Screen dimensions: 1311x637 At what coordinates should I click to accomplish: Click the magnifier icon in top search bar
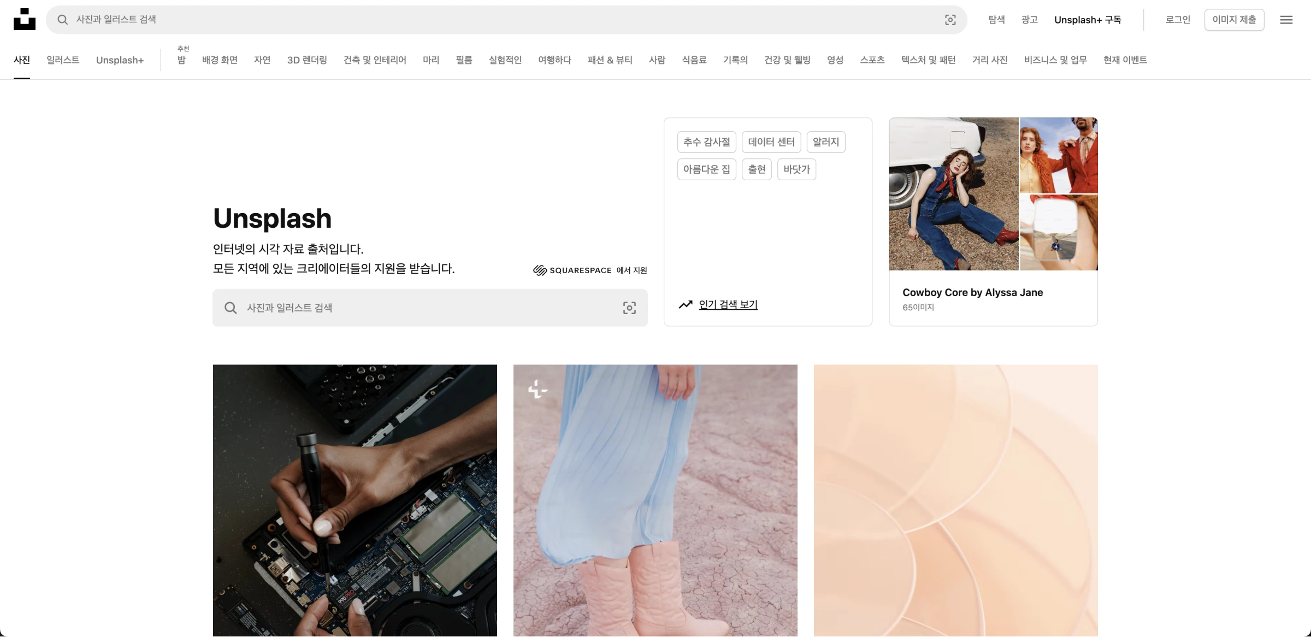(x=63, y=20)
